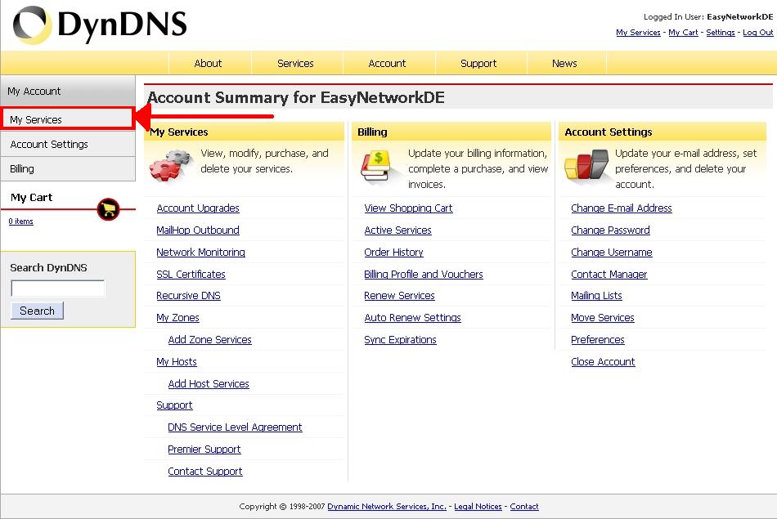The width and height of the screenshot is (777, 519).
Task: Click the Search button
Action: tap(37, 311)
